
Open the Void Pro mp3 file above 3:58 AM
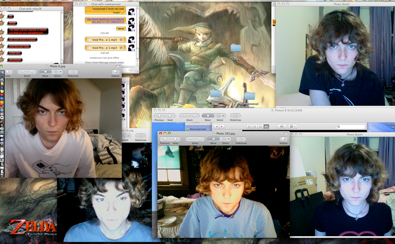tap(104, 47)
